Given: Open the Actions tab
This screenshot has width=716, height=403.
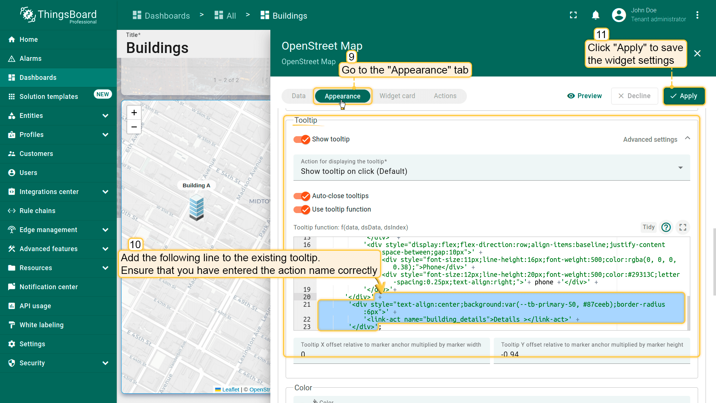Looking at the screenshot, I should point(445,96).
